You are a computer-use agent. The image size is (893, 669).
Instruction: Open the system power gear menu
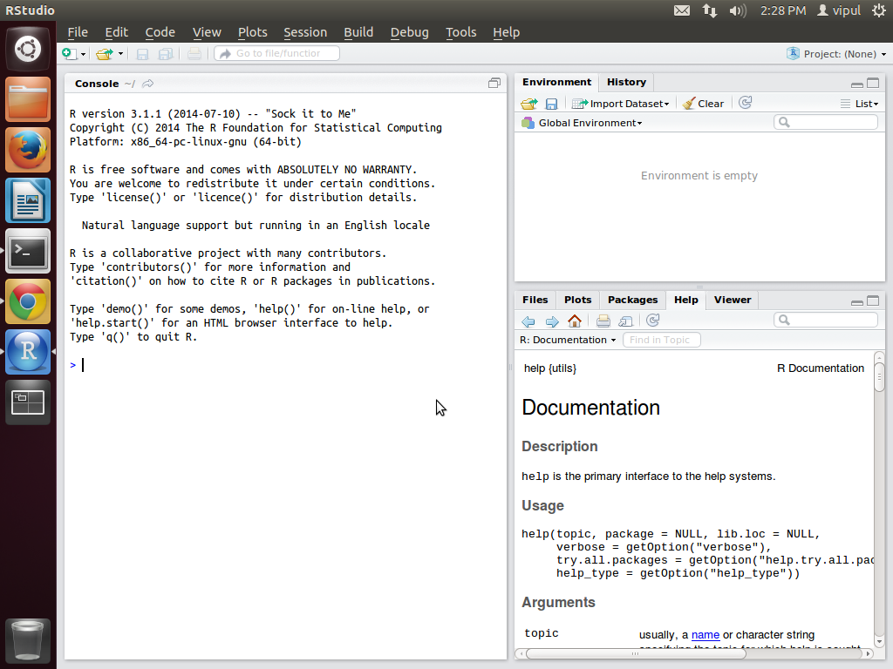coord(879,10)
